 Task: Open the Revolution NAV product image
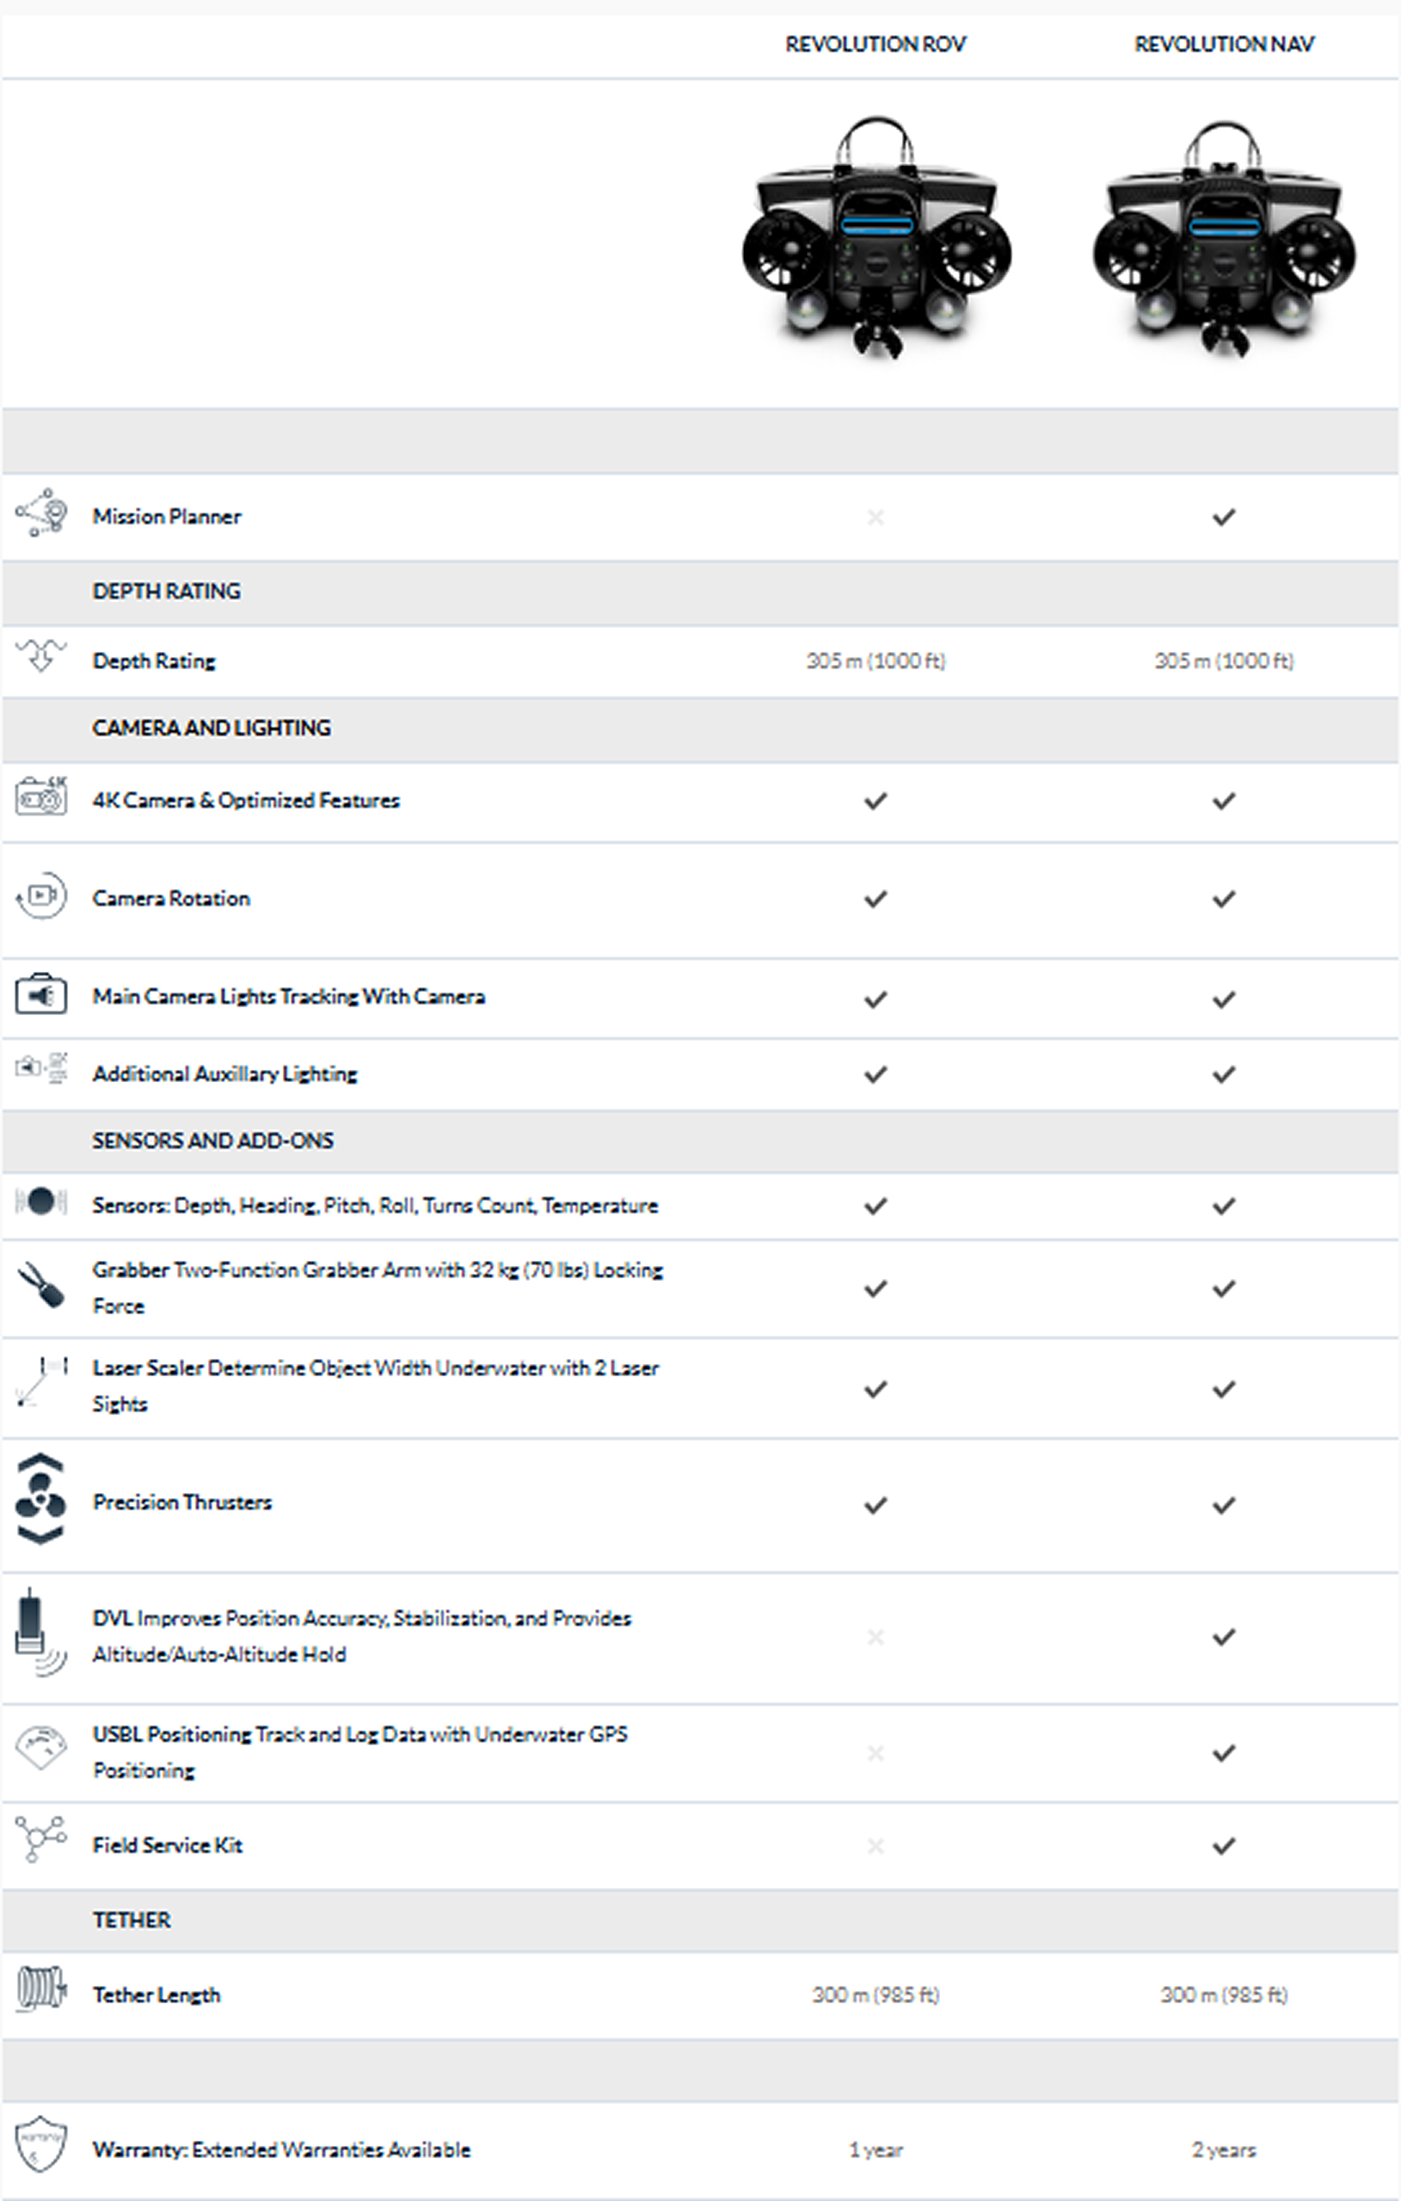point(1225,239)
